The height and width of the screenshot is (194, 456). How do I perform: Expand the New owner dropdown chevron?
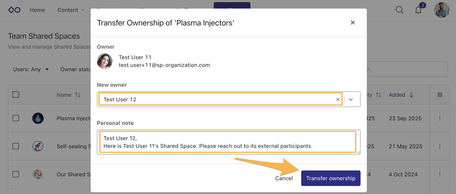click(x=351, y=100)
